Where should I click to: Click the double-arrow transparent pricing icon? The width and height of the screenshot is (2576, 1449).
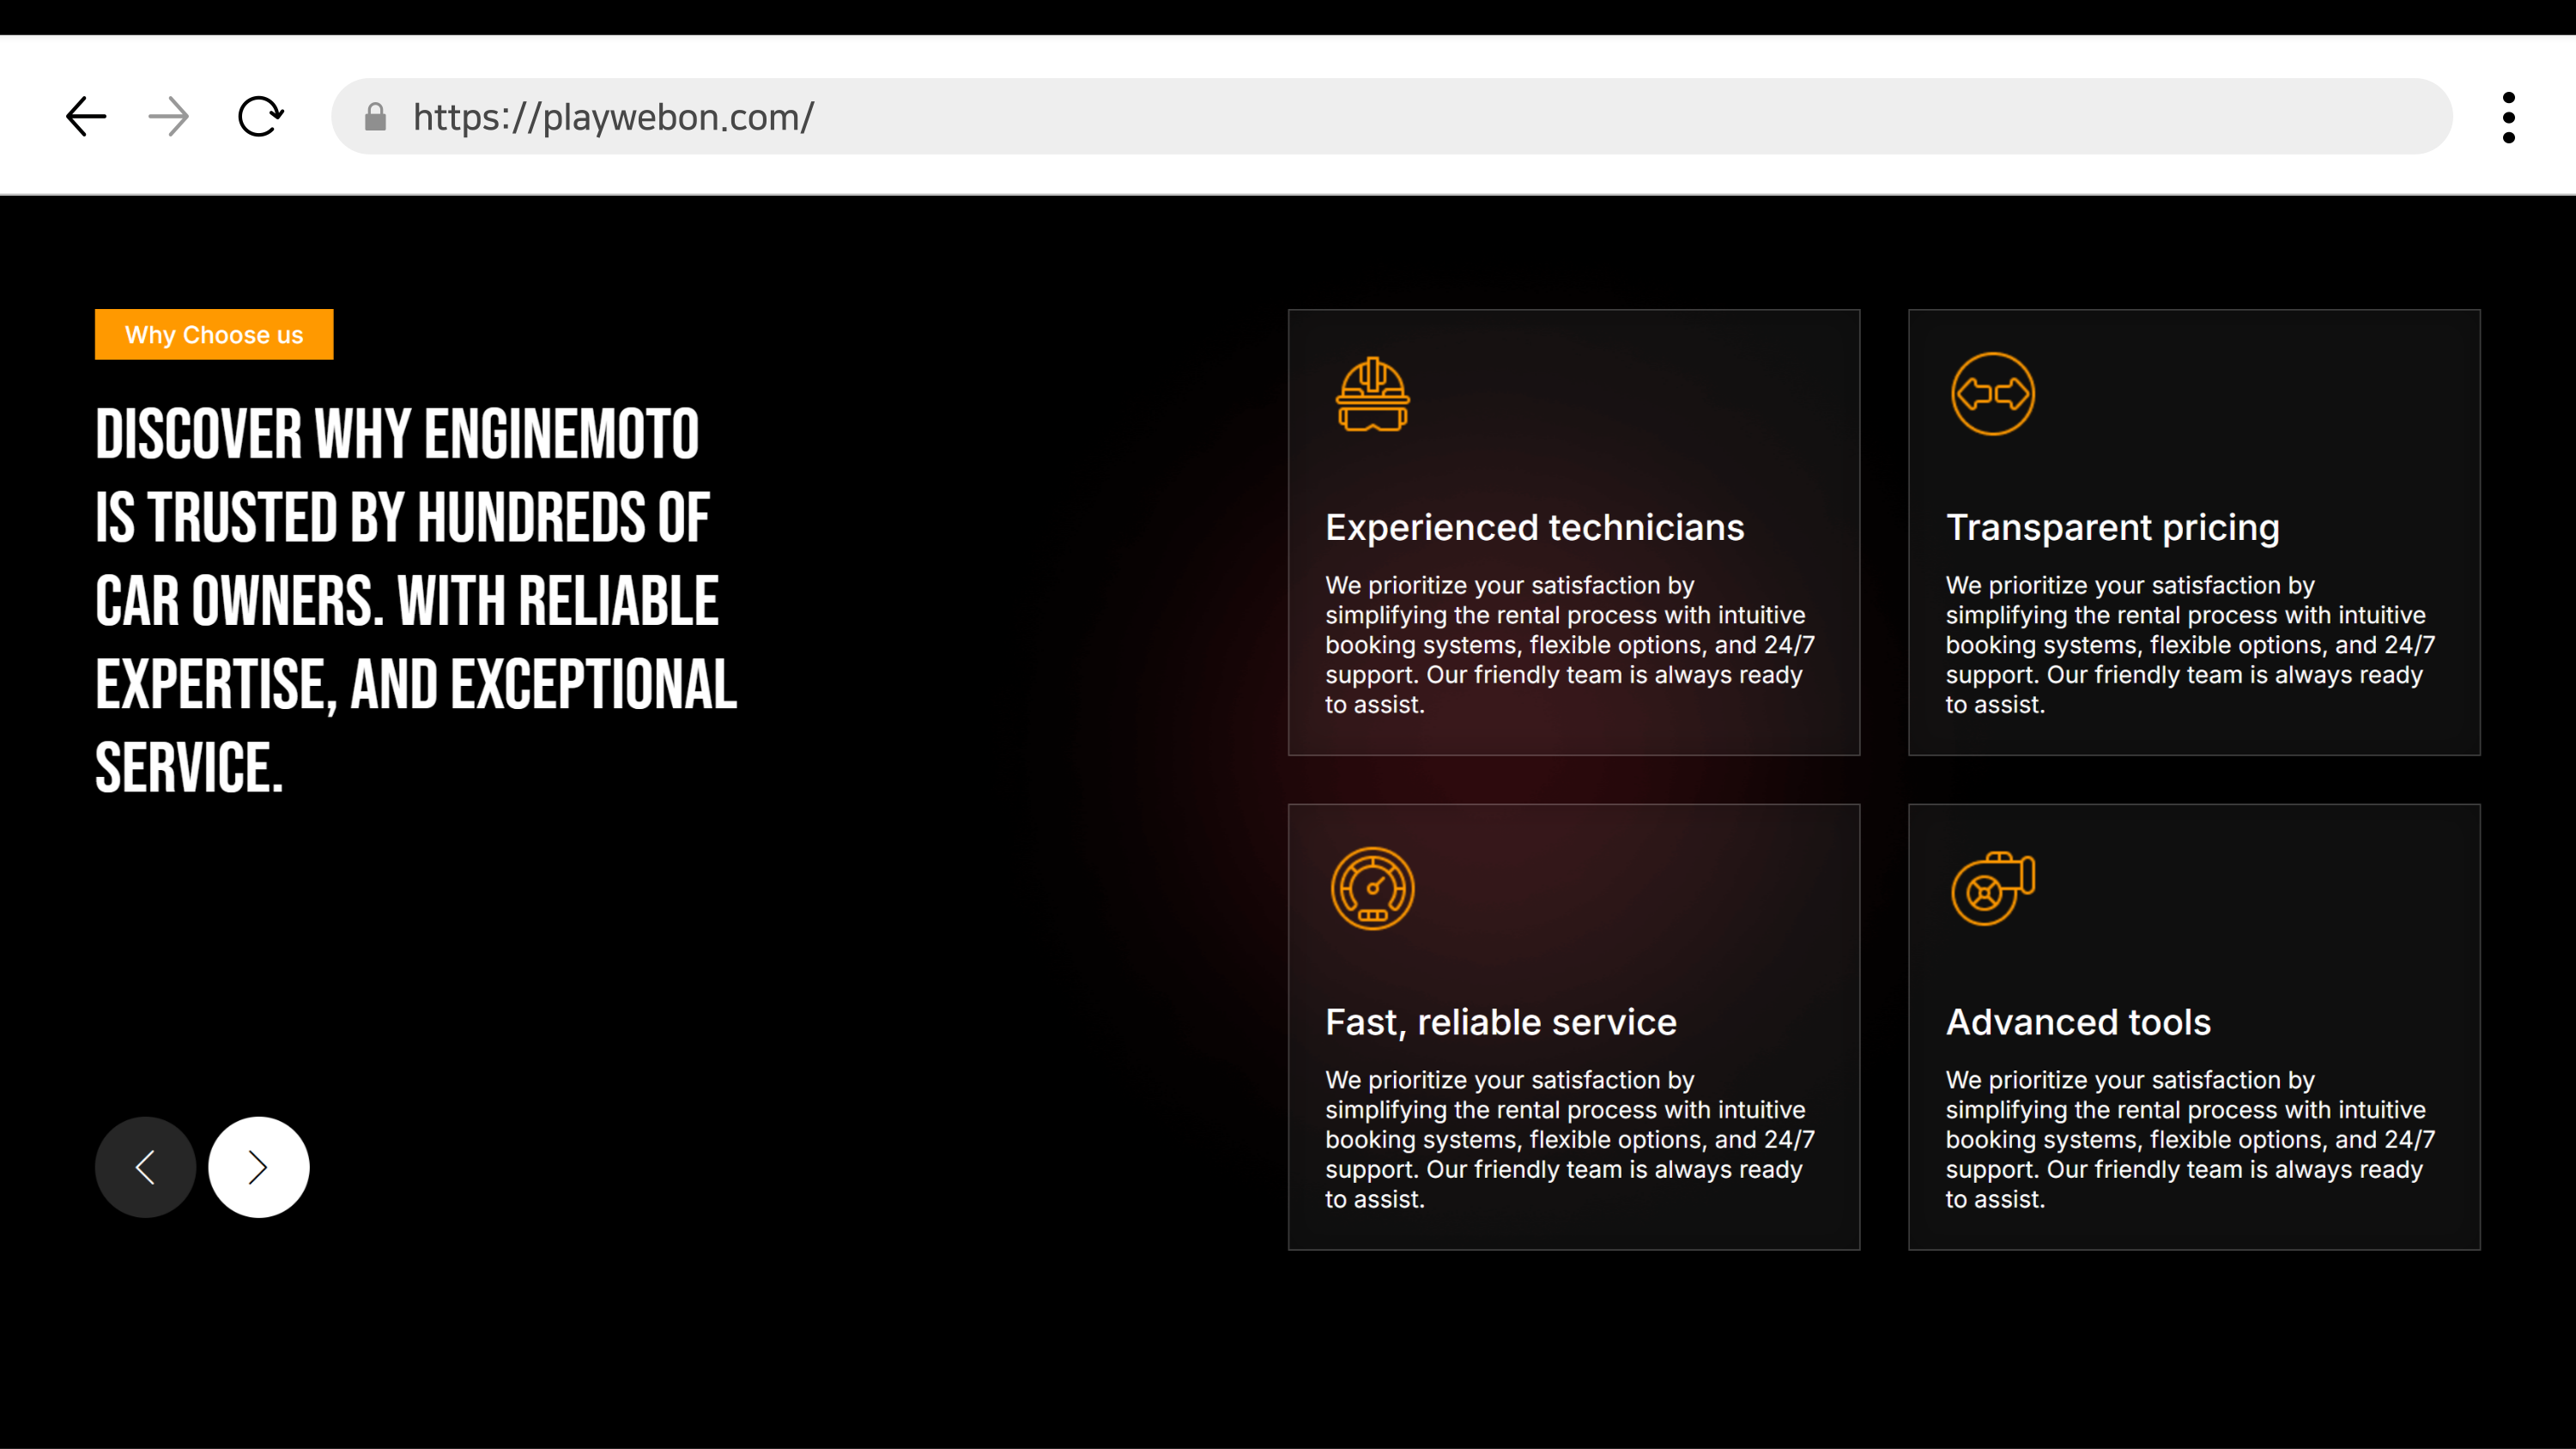[x=1992, y=394]
